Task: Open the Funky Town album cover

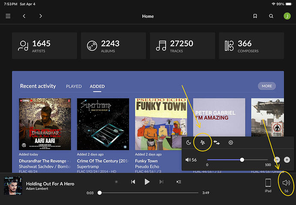Action: (x=161, y=124)
